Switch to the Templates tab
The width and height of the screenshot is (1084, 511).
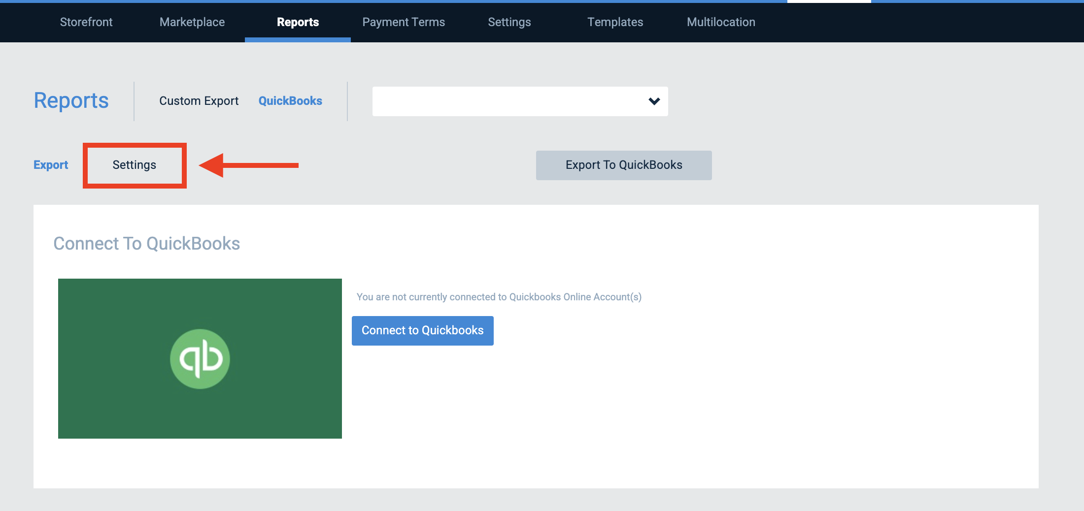coord(615,22)
